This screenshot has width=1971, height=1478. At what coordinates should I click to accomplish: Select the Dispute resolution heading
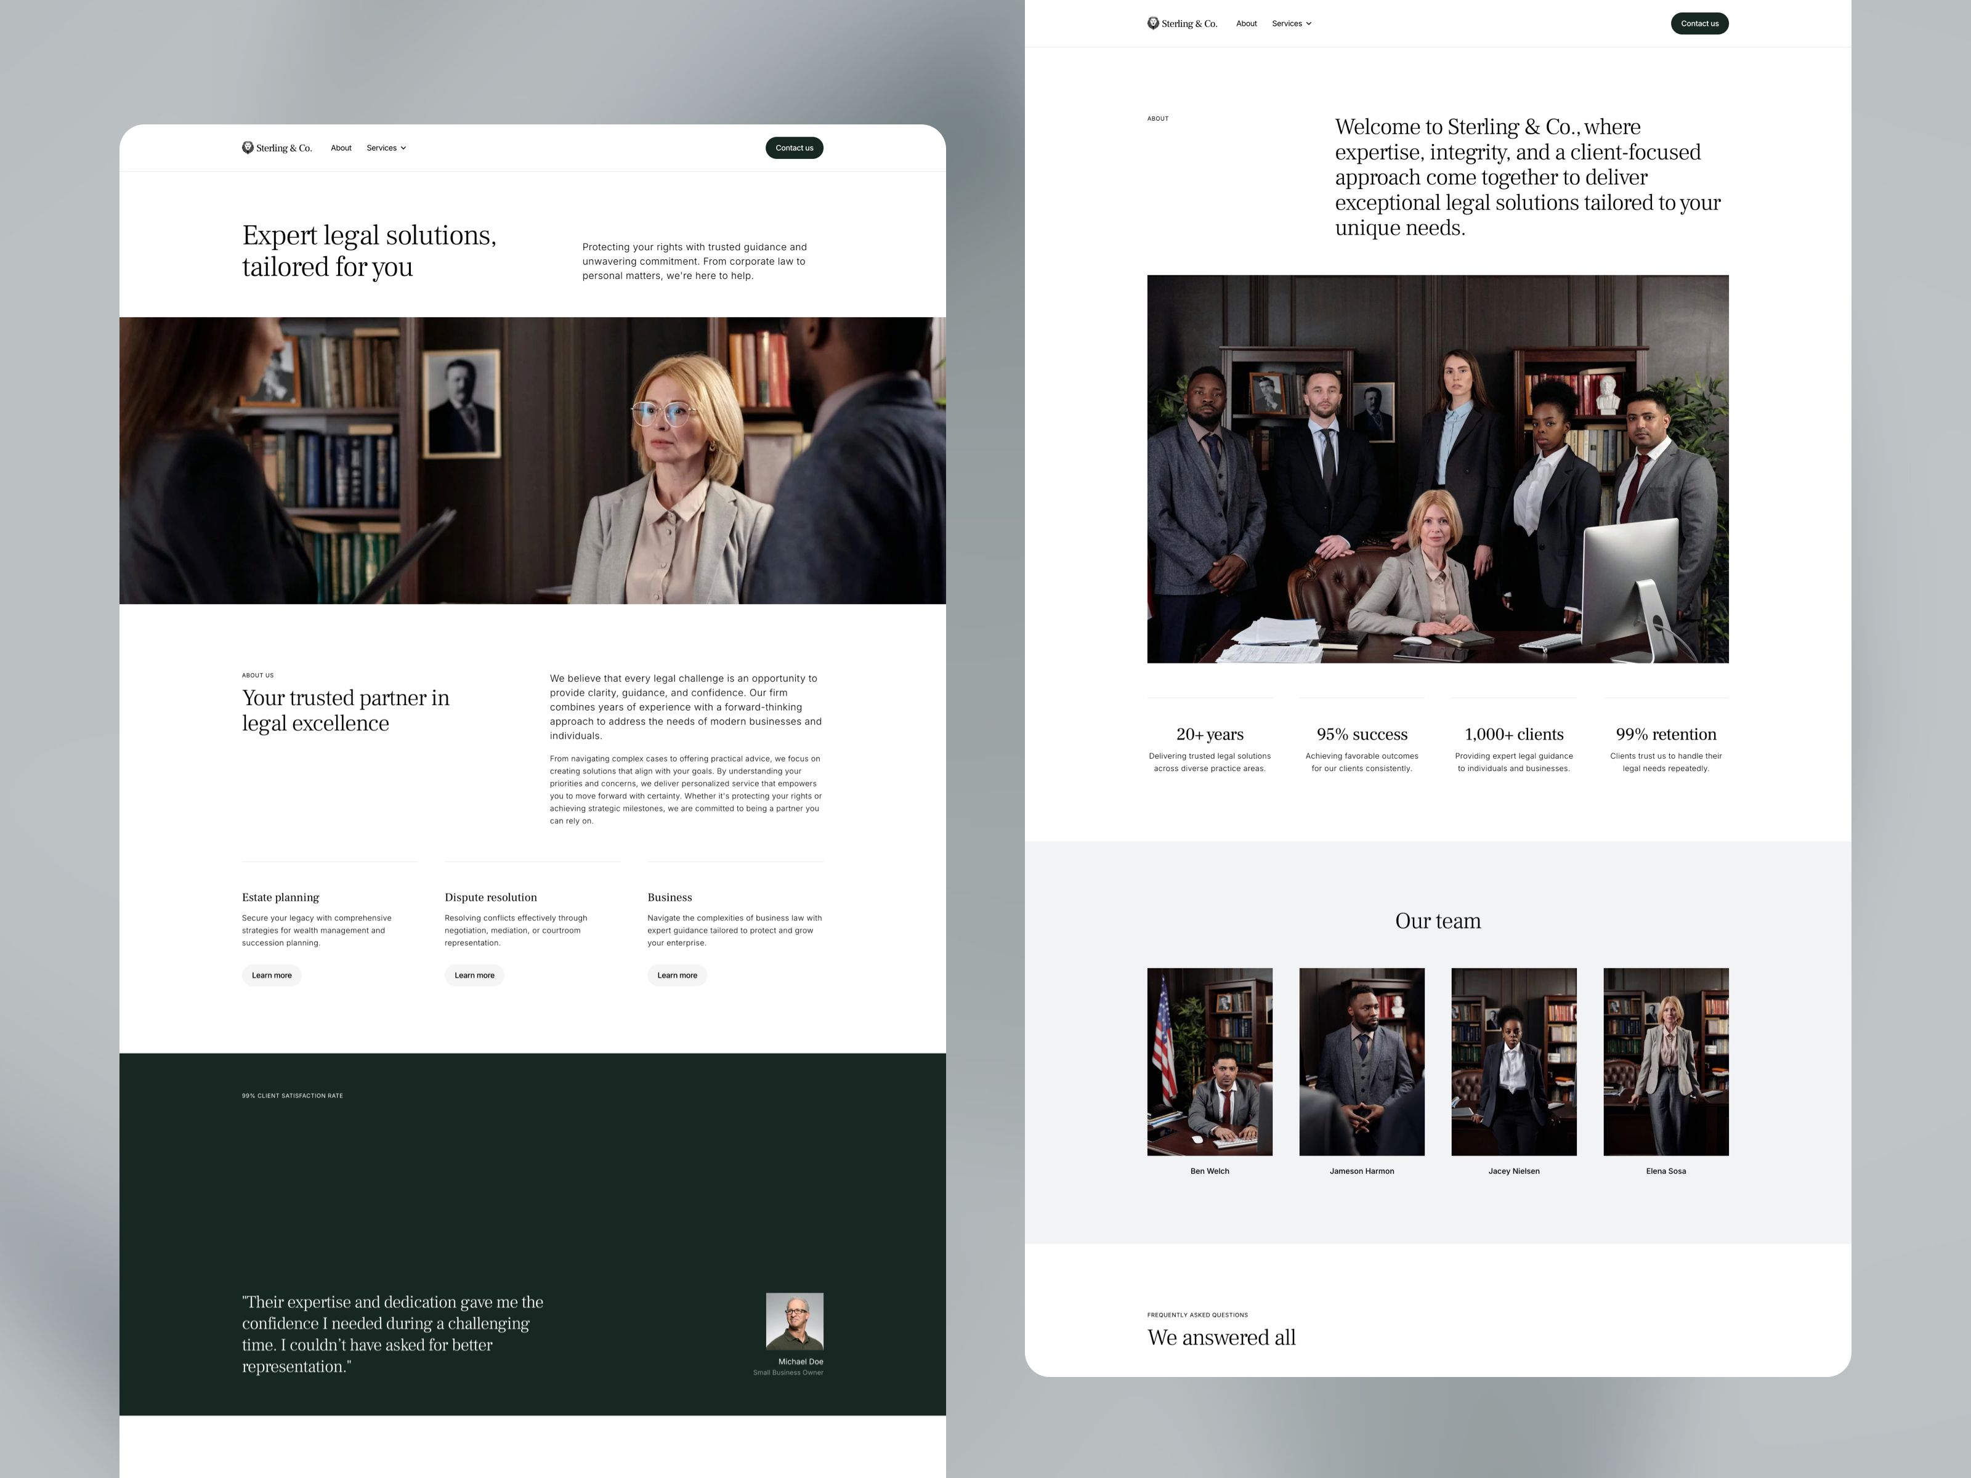point(490,897)
